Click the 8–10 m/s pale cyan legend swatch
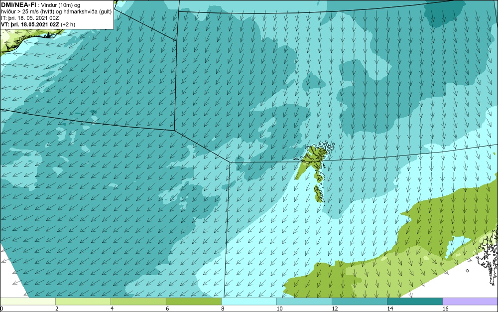 pos(249,302)
